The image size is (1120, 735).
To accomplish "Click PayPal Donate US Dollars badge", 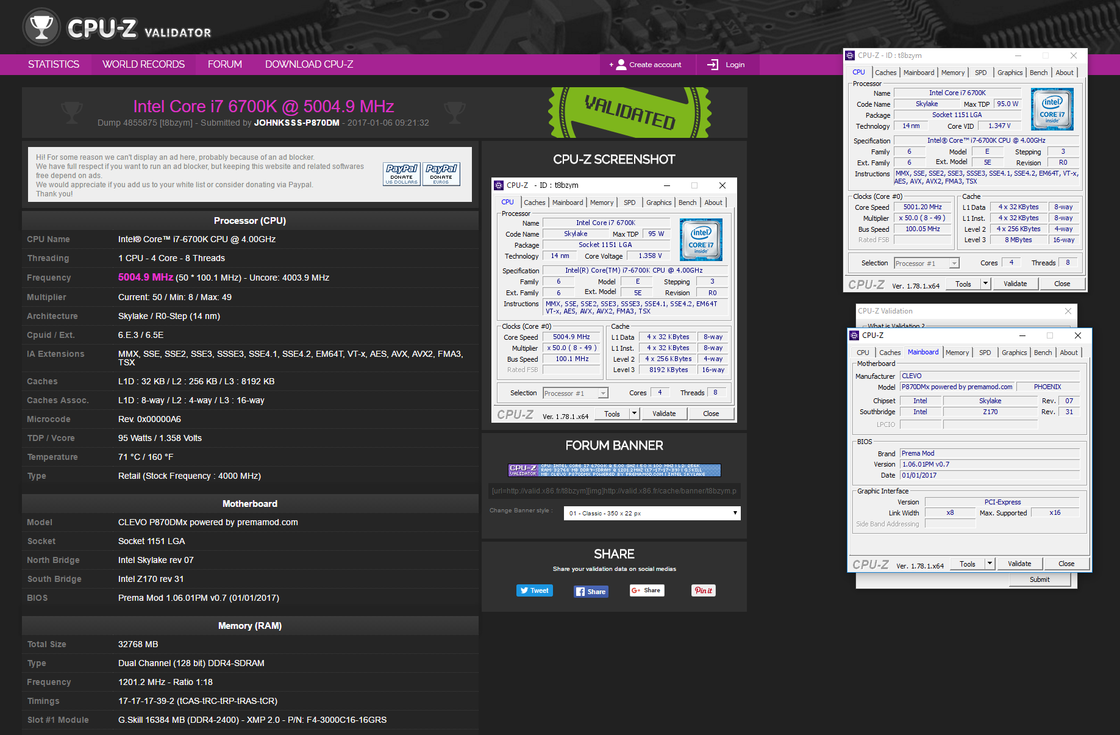I will coord(402,174).
